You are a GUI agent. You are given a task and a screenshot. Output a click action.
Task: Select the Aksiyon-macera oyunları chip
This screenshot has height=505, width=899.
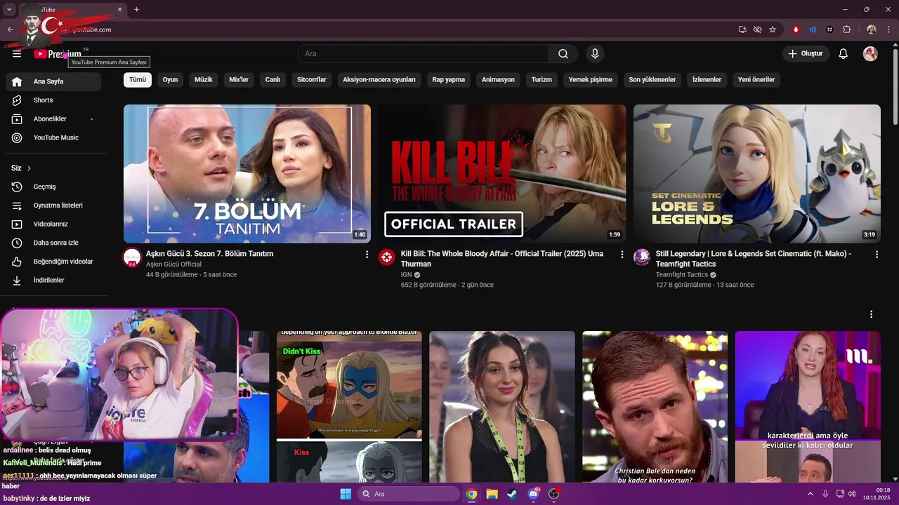[379, 79]
